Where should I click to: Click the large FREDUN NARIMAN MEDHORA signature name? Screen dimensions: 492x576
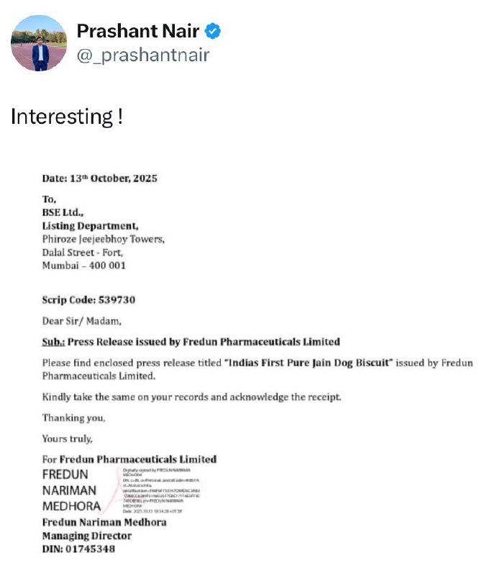point(71,490)
